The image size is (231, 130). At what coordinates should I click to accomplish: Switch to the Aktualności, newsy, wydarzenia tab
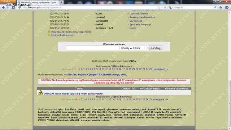click(x=38, y=3)
